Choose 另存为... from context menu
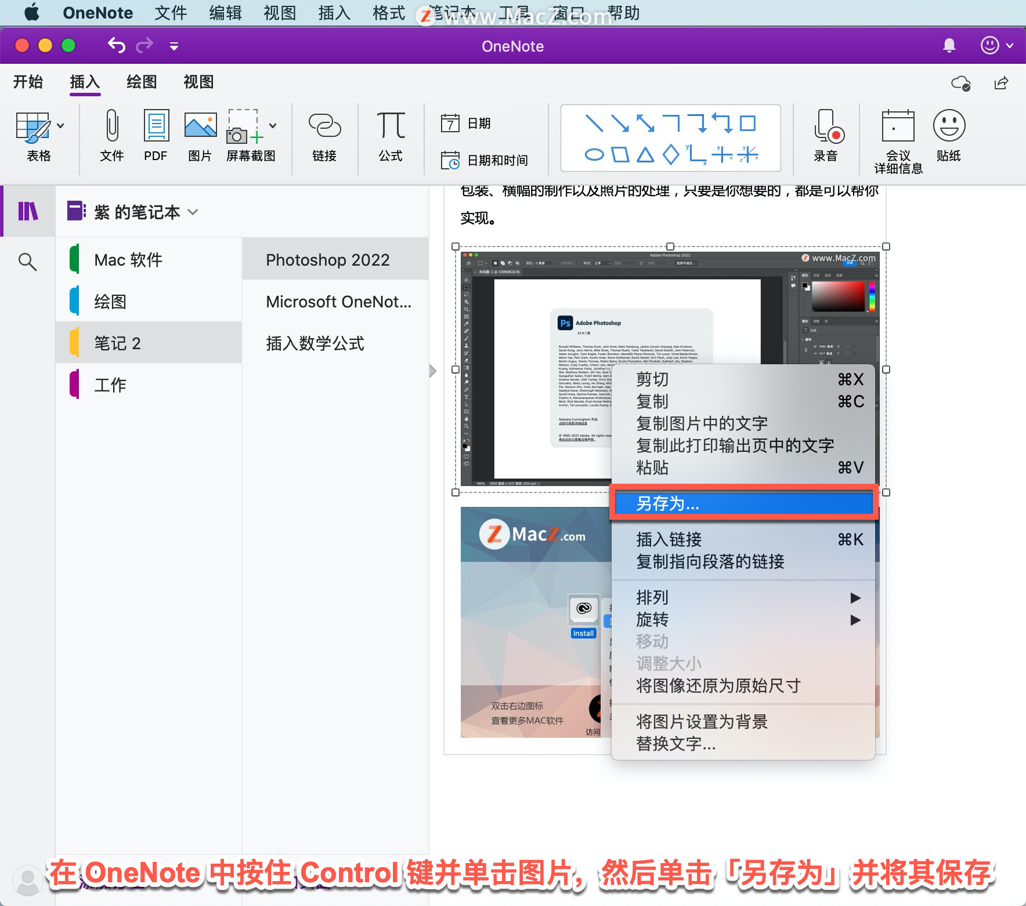The image size is (1026, 906). pyautogui.click(x=743, y=503)
